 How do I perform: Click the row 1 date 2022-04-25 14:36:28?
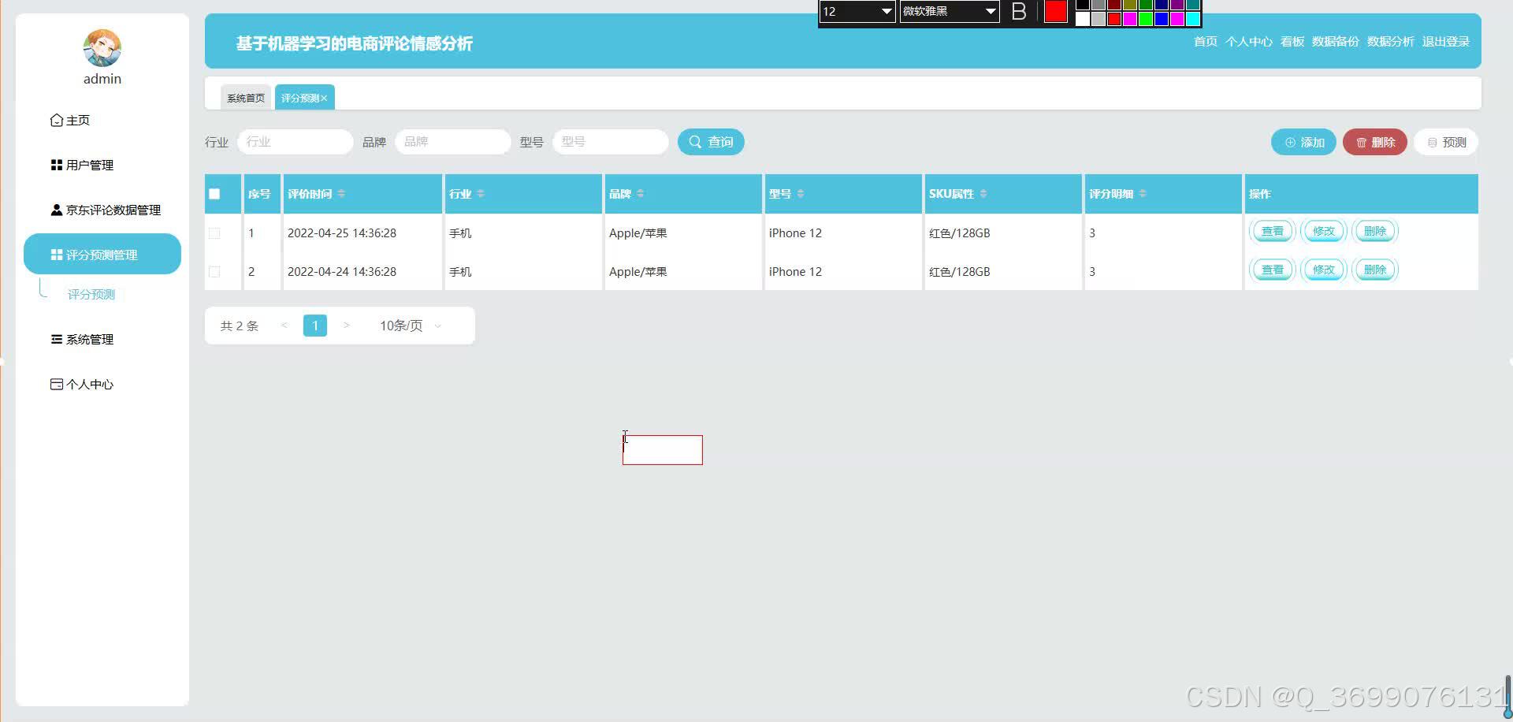coord(342,233)
